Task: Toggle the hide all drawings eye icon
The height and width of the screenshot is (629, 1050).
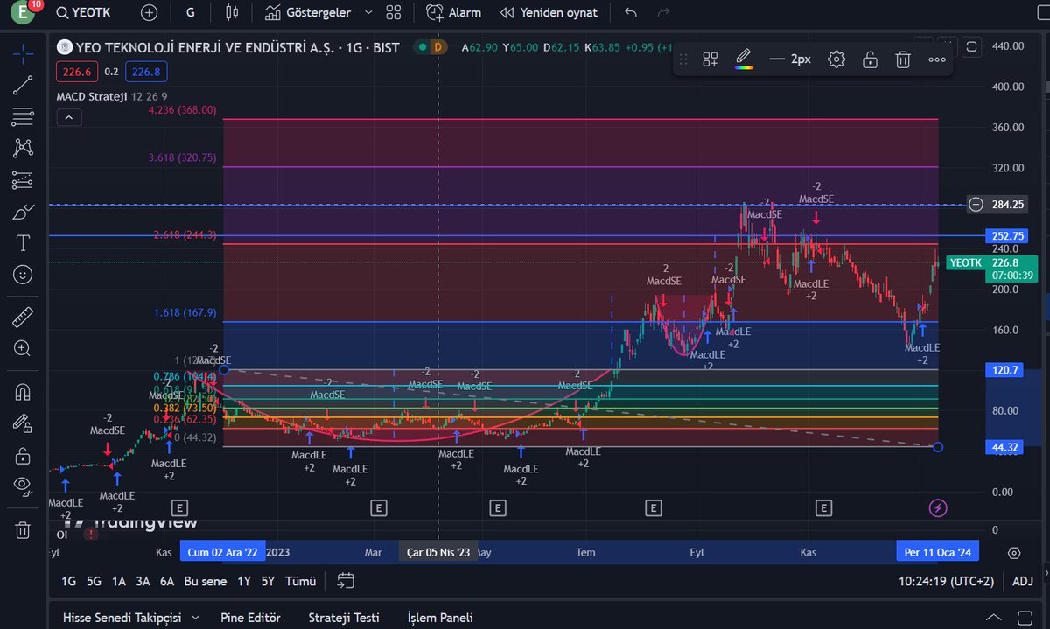Action: (23, 486)
